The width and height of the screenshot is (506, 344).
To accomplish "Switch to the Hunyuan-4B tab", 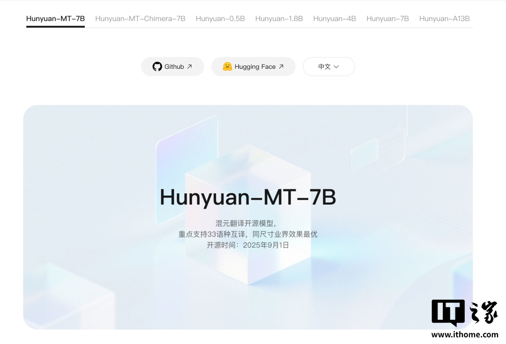I will [x=335, y=19].
